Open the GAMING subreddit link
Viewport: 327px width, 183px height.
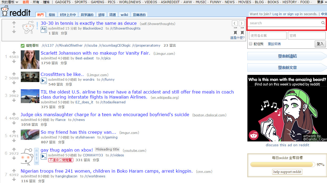pos(97,2)
